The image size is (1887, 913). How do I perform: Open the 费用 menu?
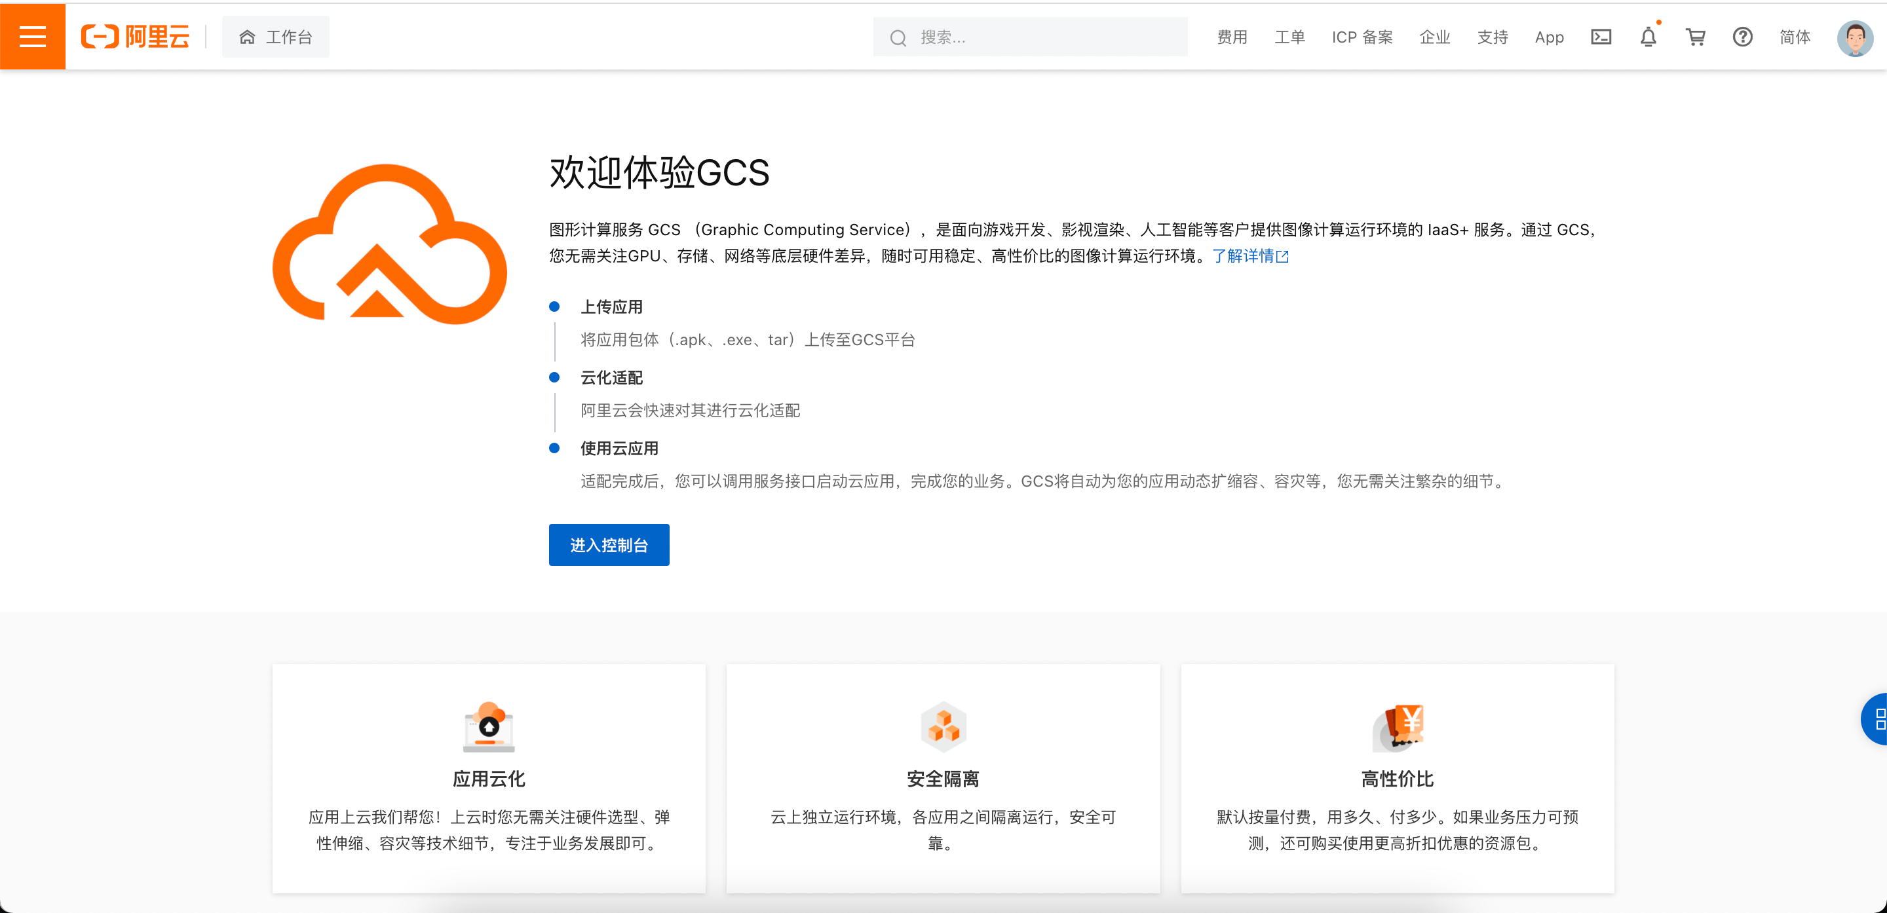[x=1231, y=37]
